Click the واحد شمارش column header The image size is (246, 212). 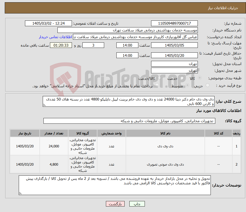[x=111, y=133]
